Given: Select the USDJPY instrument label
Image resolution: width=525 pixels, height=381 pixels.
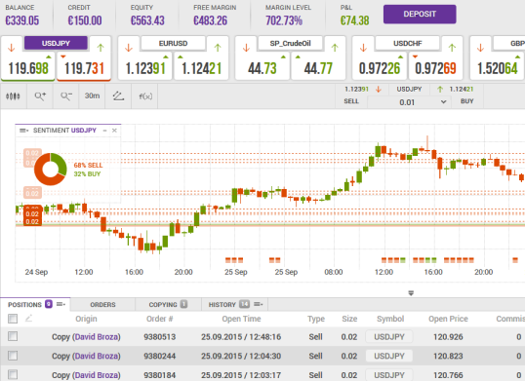Looking at the screenshot, I should pyautogui.click(x=56, y=43).
